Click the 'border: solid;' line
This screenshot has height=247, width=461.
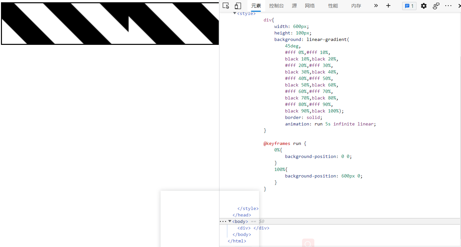coord(304,117)
